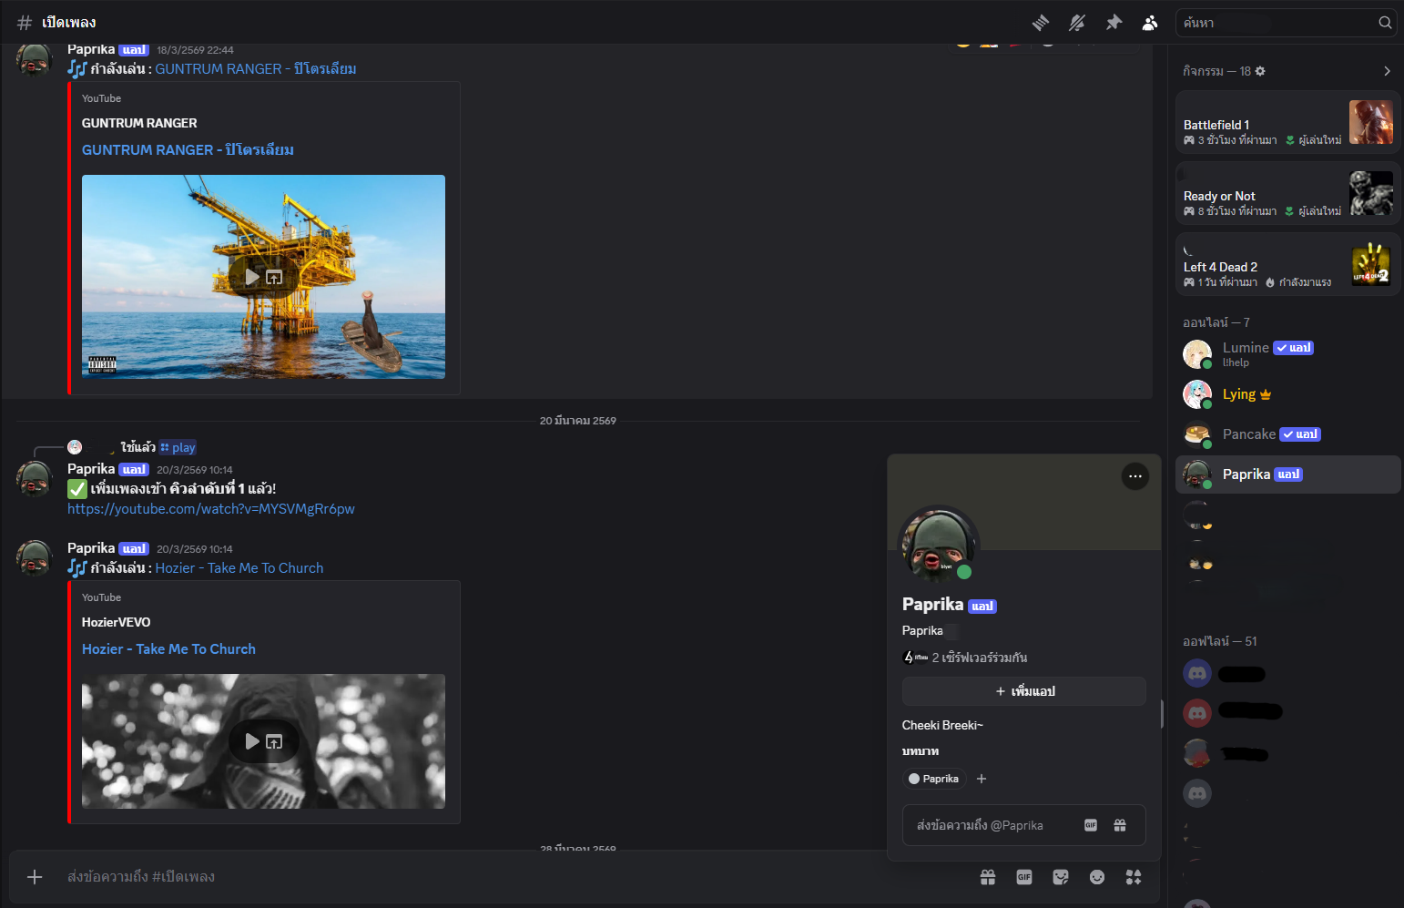Toggle channel notification mute bell
This screenshot has width=1404, height=908.
1077,23
